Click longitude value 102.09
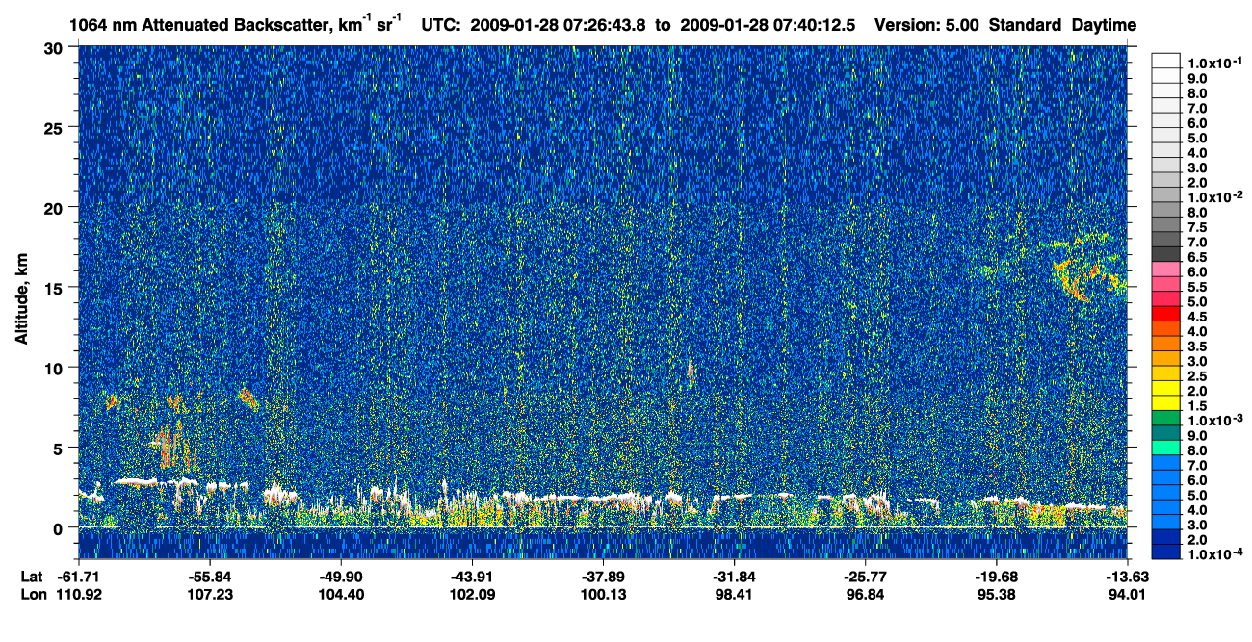 (472, 594)
